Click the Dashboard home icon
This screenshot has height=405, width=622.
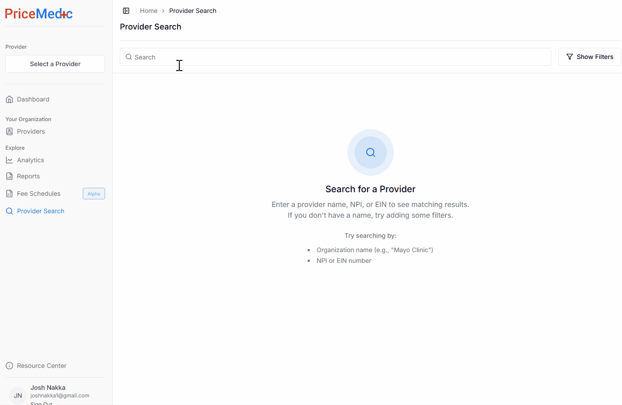tap(9, 99)
